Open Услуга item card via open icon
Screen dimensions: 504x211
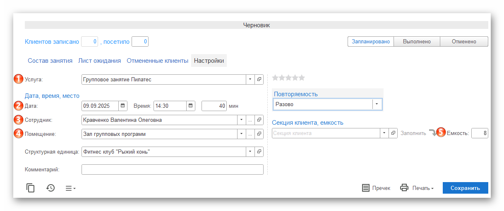(259, 79)
